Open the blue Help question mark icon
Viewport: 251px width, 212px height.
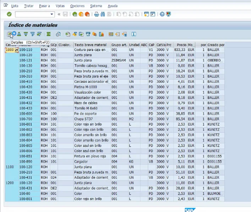pyautogui.click(x=162, y=14)
